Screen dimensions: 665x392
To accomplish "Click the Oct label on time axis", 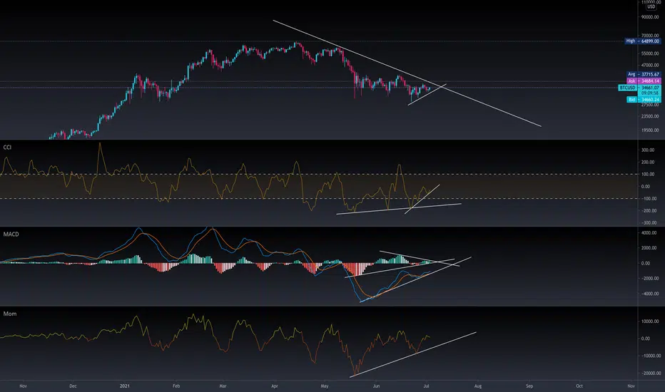I will pyautogui.click(x=579, y=386).
